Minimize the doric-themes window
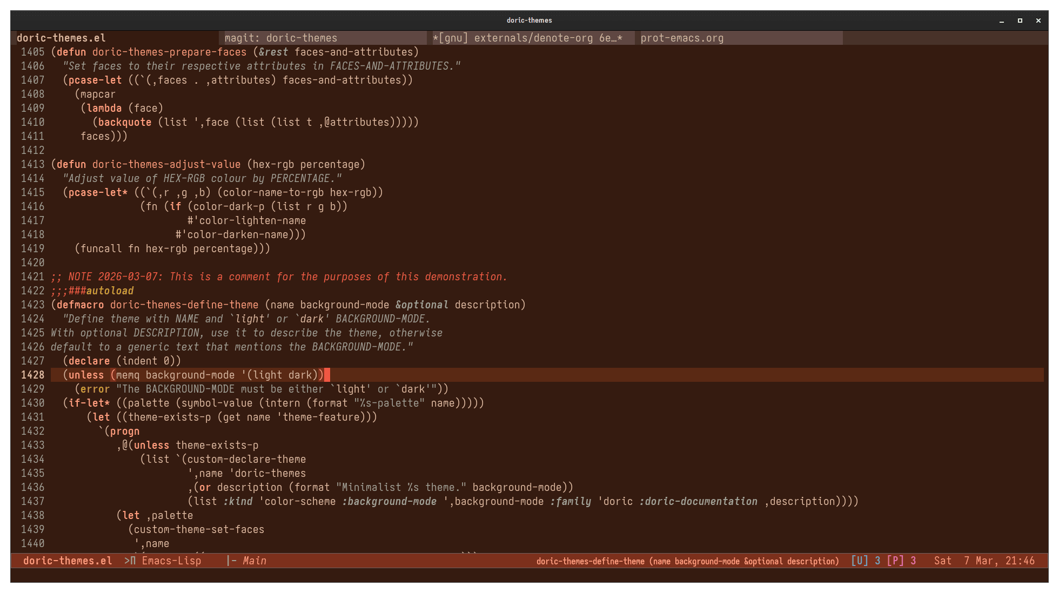The image size is (1059, 593). click(x=1002, y=21)
